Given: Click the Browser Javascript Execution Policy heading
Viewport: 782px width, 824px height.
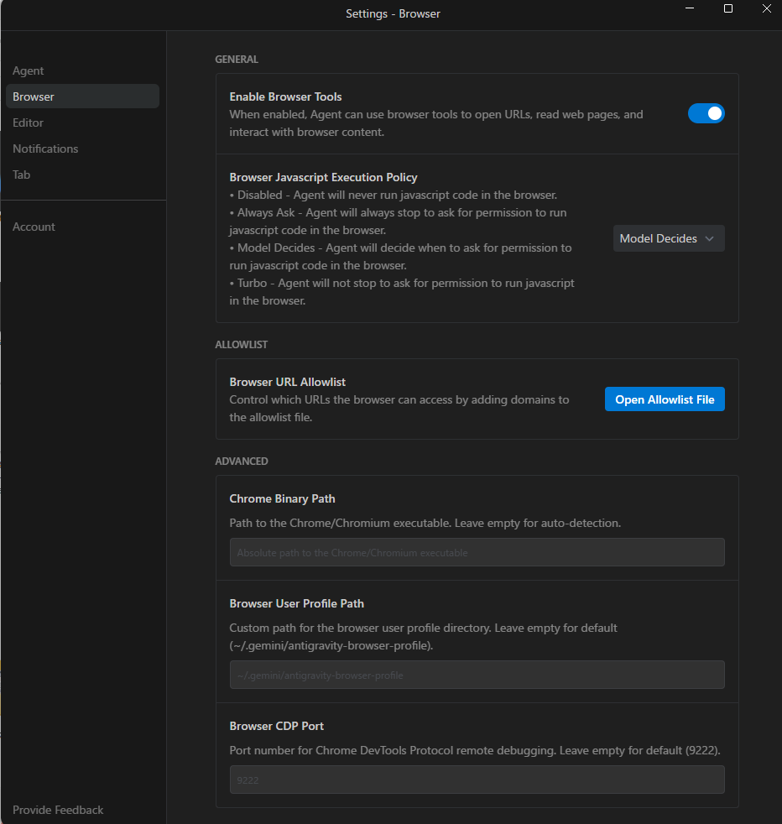Looking at the screenshot, I should coord(323,177).
